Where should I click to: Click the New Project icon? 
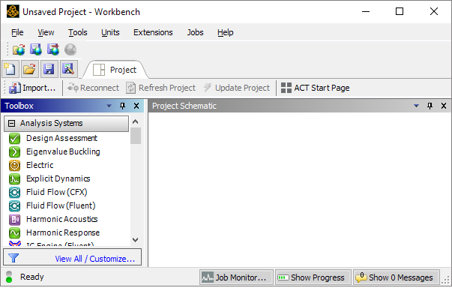tap(10, 69)
